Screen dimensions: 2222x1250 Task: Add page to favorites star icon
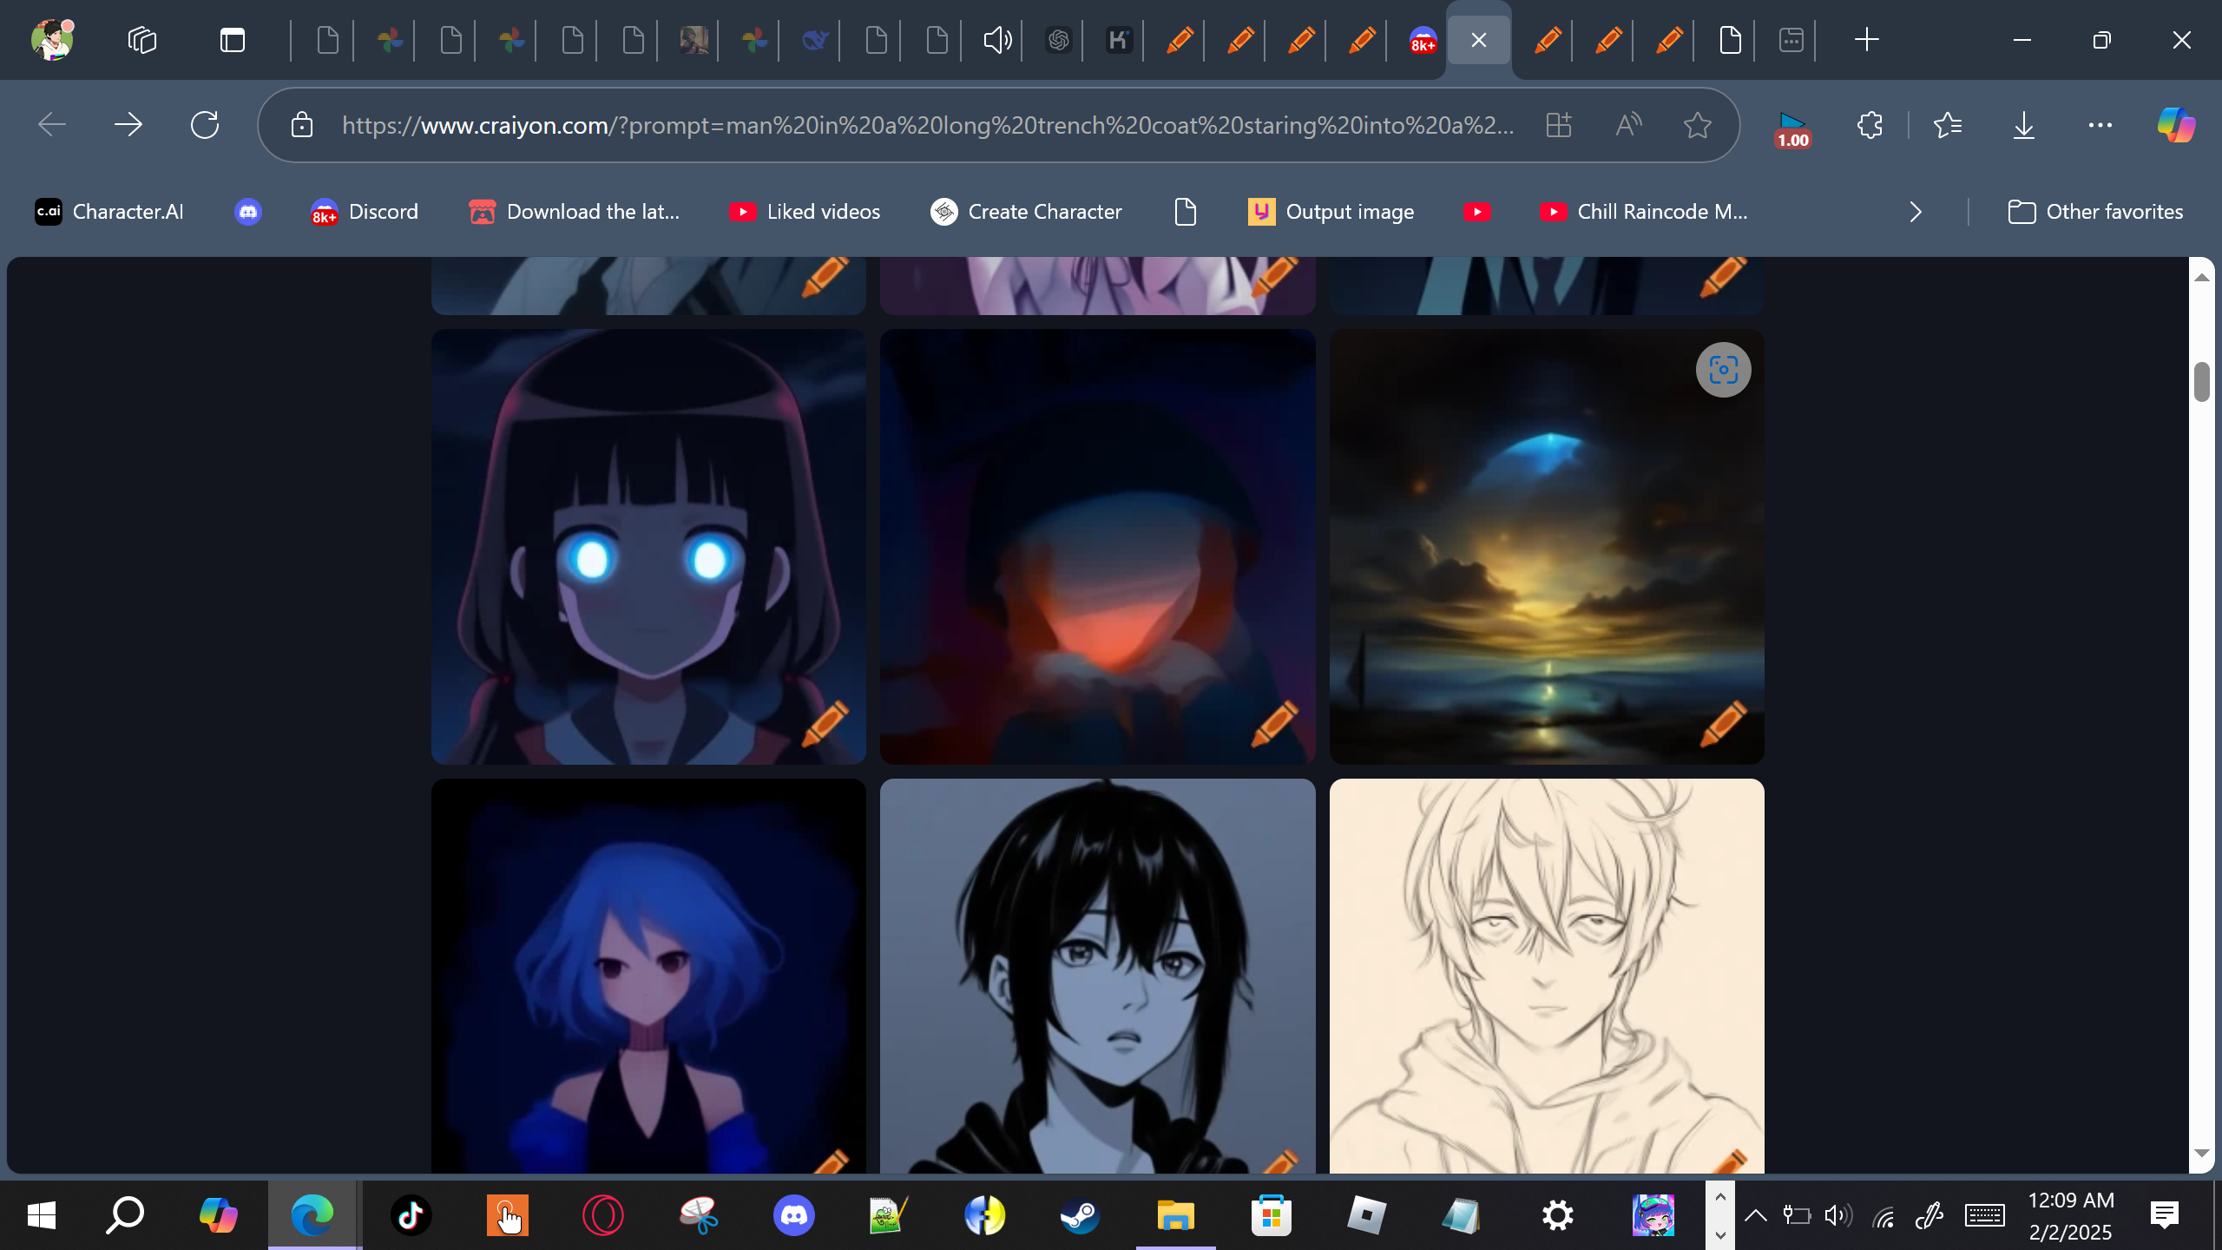pyautogui.click(x=1697, y=125)
